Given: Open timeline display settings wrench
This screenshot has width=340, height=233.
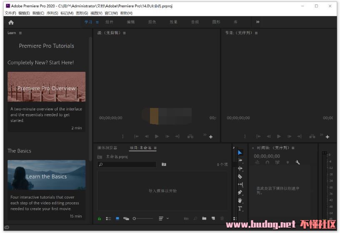Looking at the screenshot, I should coord(297,162).
